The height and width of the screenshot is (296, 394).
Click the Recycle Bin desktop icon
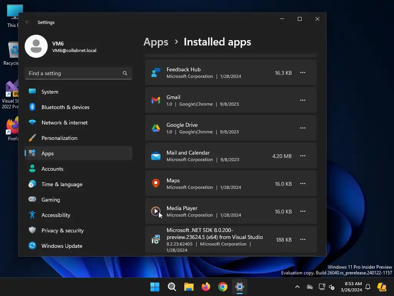coord(11,54)
